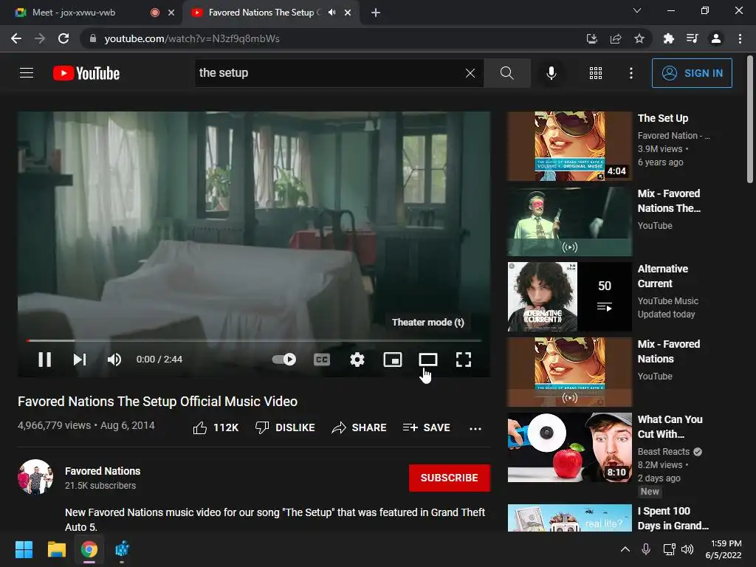This screenshot has width=756, height=567.
Task: Bookmark this page star
Action: pos(639,38)
